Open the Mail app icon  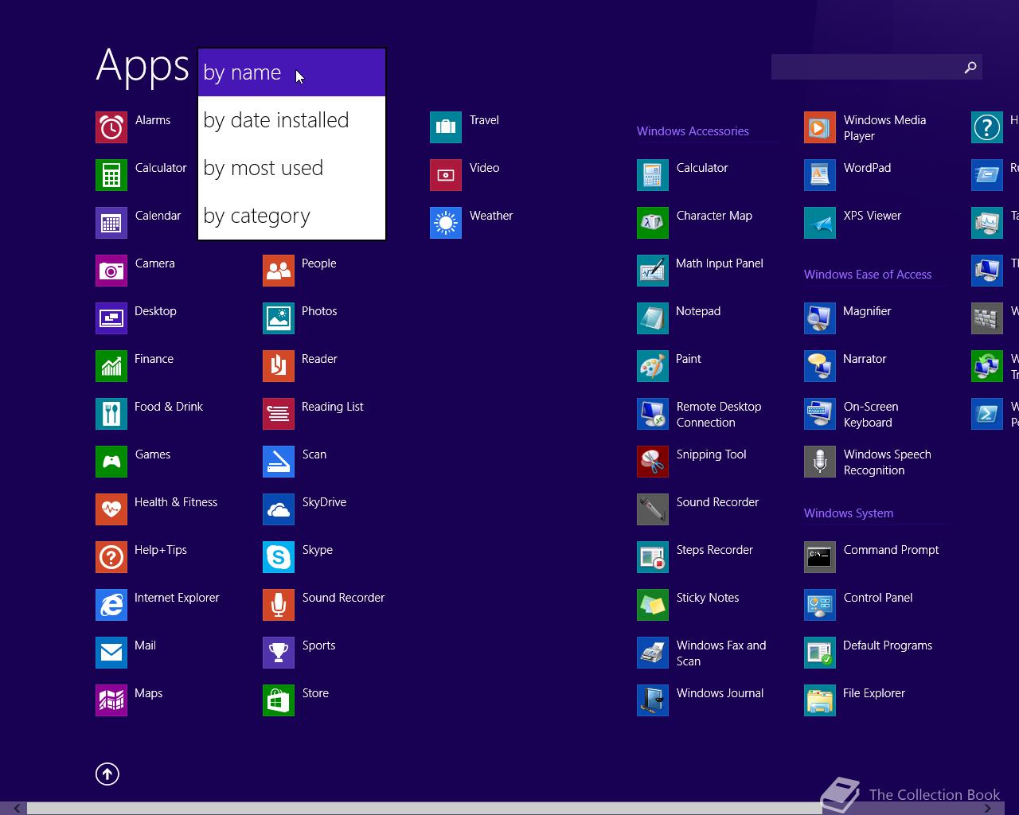[111, 653]
